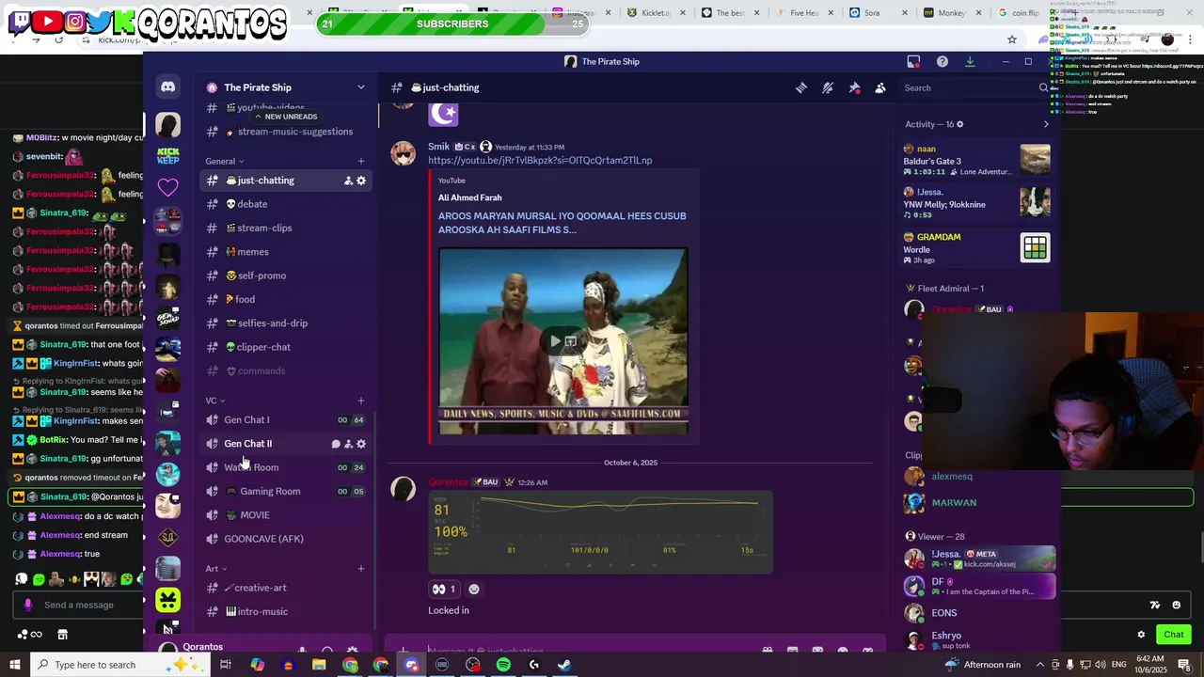Screen dimensions: 1204x677
Task: Open edit settings gear for just-chatting channel
Action: [361, 181]
